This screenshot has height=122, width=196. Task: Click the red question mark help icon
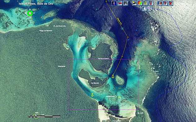click(x=165, y=3)
